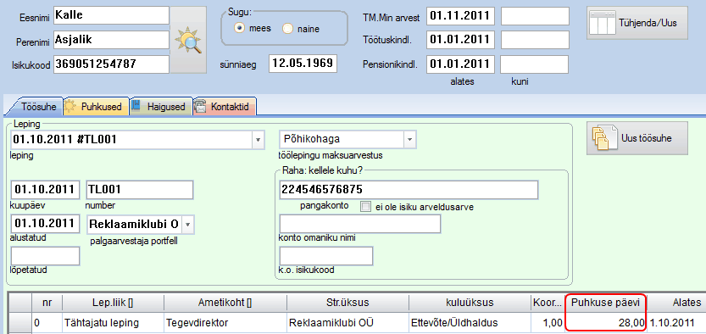Click the Ametikoht [] column header
The height and width of the screenshot is (334, 706).
[x=225, y=303]
